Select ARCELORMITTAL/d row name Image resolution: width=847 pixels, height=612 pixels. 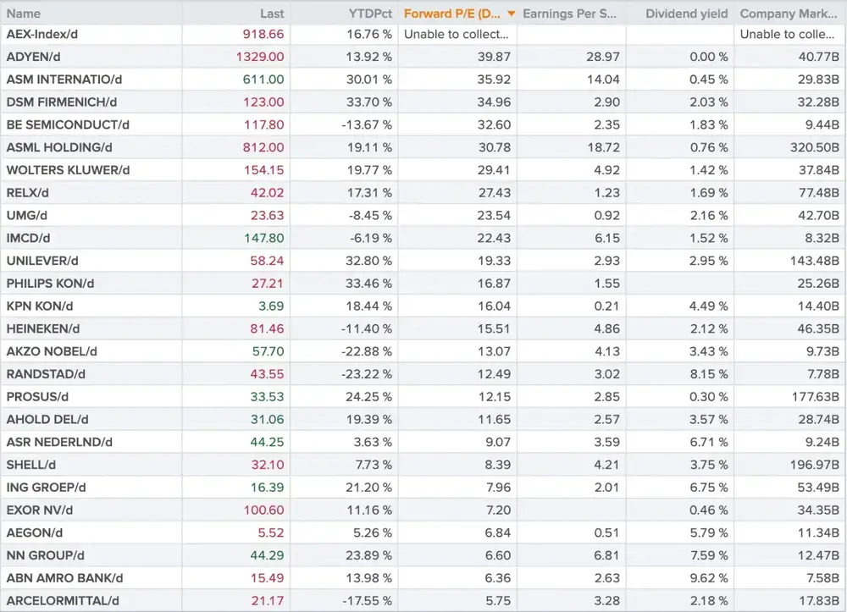tap(63, 601)
